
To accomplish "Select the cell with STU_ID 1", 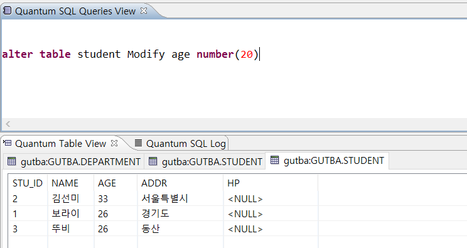I will 28,213.
